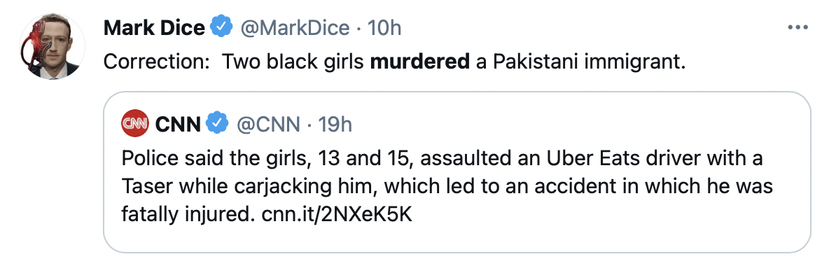Click the bold word murdered
Screen dimensions: 829x266
coord(420,62)
